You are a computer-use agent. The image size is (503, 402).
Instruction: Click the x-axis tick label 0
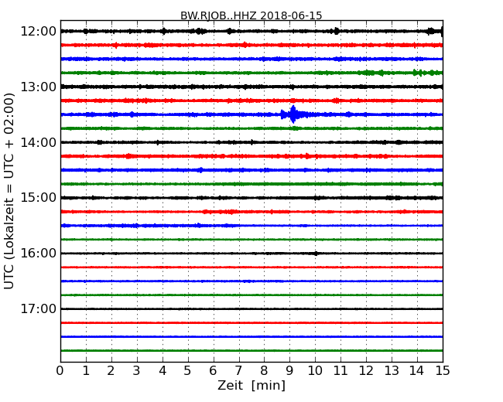[x=60, y=371]
